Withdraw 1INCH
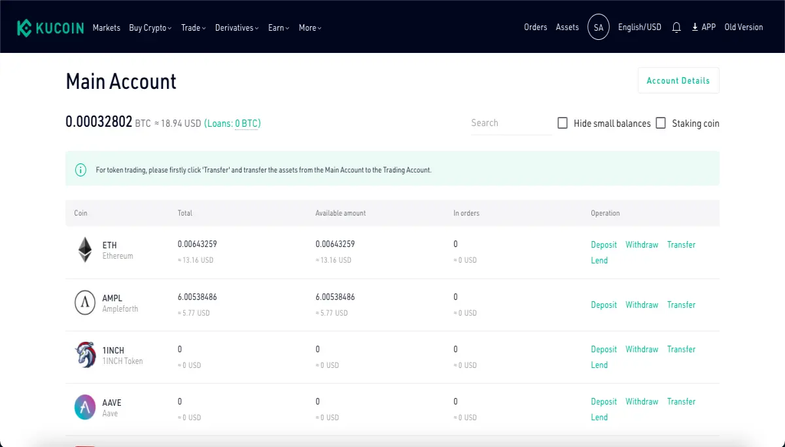Viewport: 785px width, 447px height. [642, 349]
